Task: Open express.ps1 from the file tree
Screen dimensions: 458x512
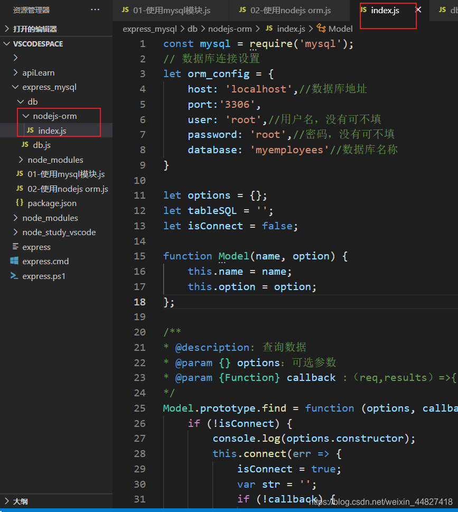Action: pos(44,276)
